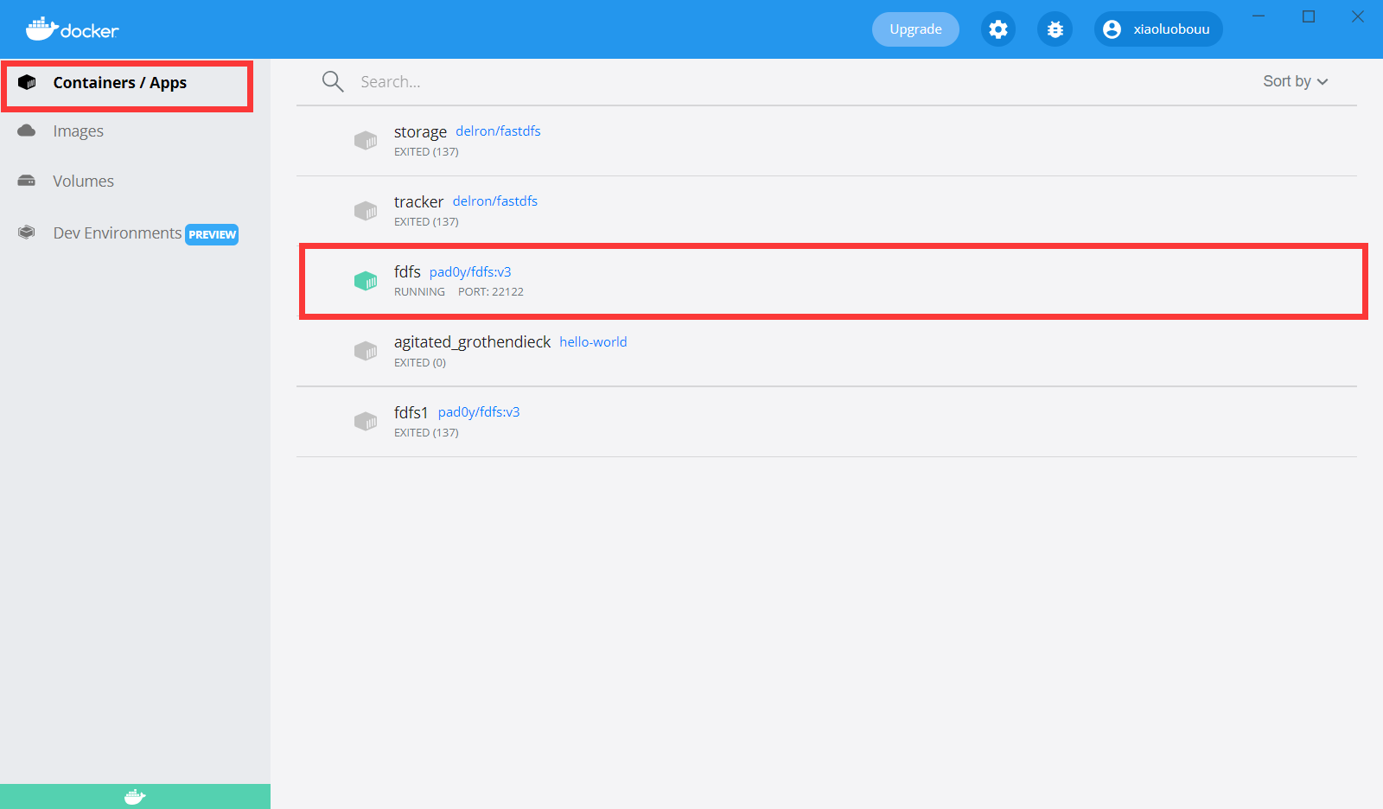
Task: Open Docker settings via gear icon
Action: [997, 29]
